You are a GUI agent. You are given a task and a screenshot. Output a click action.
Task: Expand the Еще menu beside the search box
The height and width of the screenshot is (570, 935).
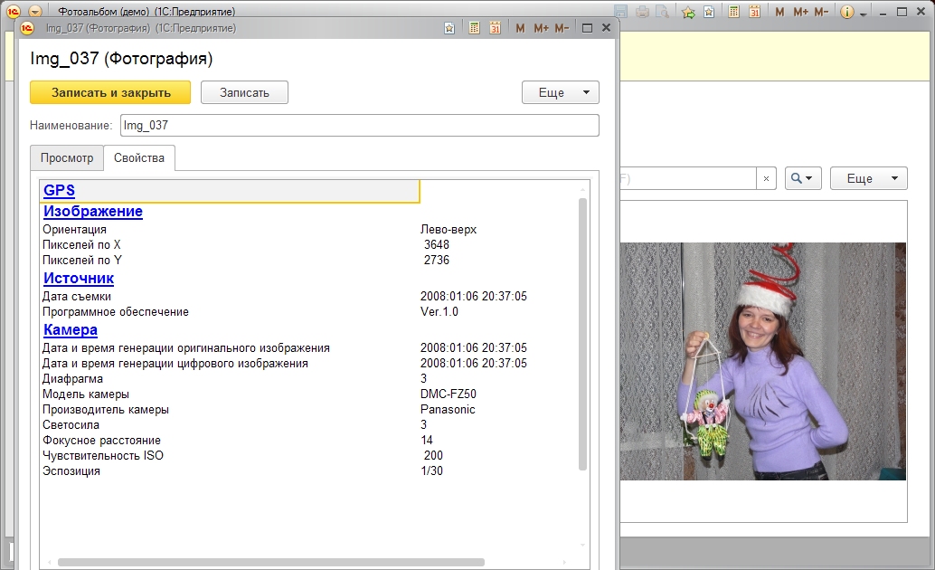(x=868, y=178)
